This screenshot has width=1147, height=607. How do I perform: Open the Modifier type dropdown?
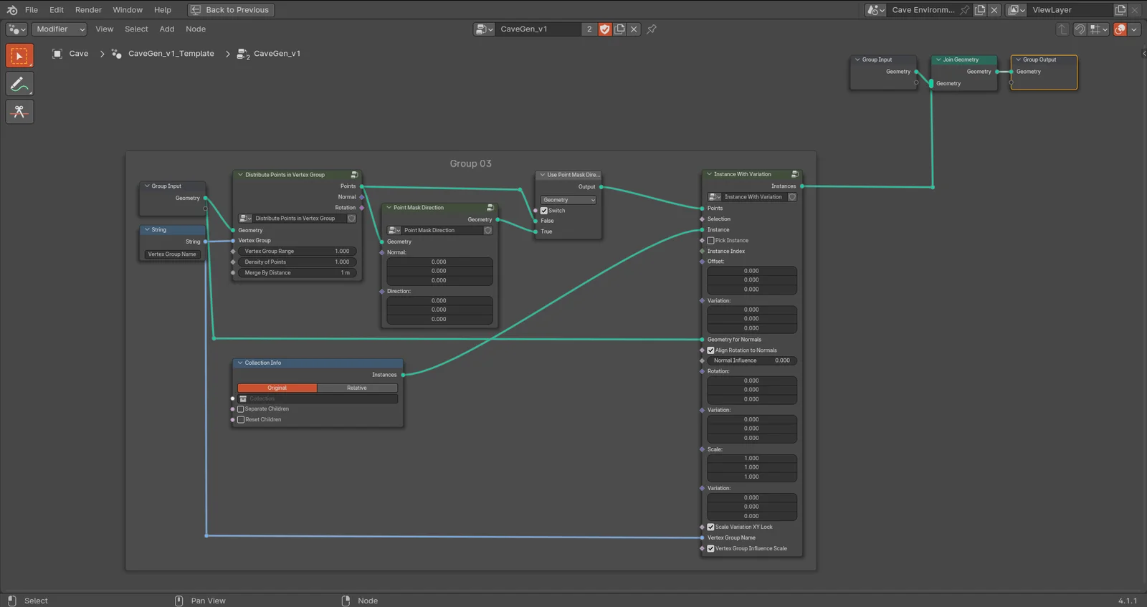pos(59,29)
